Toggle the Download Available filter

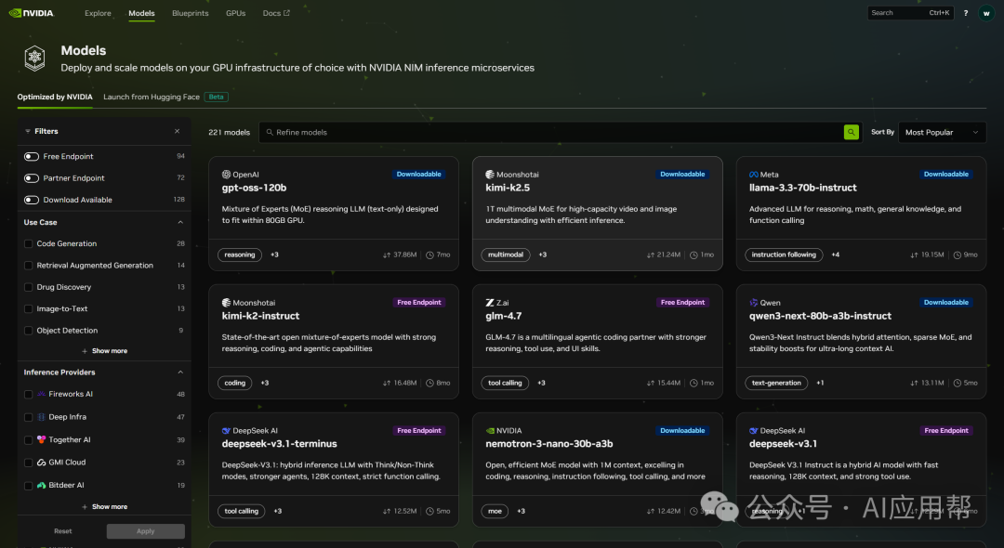pyautogui.click(x=32, y=200)
